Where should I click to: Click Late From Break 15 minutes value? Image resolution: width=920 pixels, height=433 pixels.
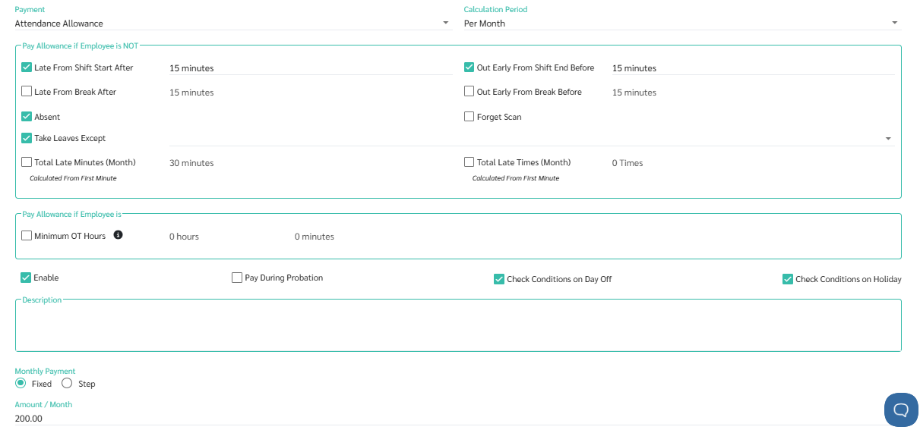[191, 93]
